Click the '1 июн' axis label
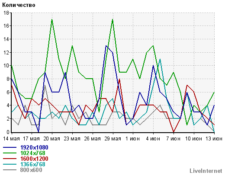 (x=133, y=139)
